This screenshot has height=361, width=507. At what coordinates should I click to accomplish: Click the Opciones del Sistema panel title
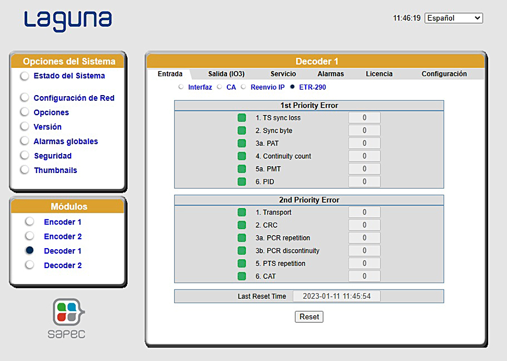coord(69,62)
